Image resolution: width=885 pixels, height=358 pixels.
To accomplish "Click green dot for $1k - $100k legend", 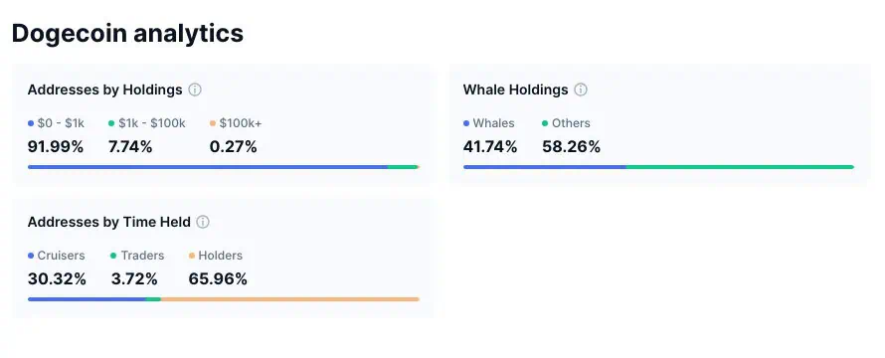I will point(111,123).
